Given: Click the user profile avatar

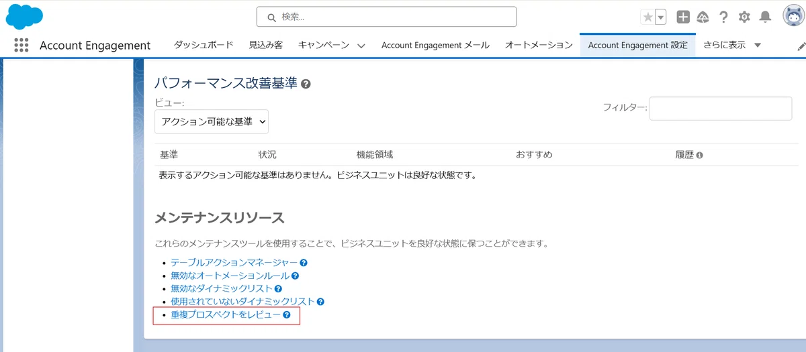Looking at the screenshot, I should pyautogui.click(x=793, y=16).
